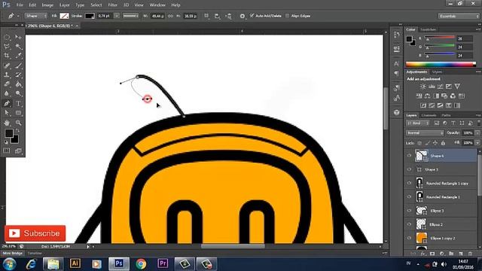The width and height of the screenshot is (482, 271).
Task: Select the Pen tool in toolbox
Action: [x=7, y=104]
